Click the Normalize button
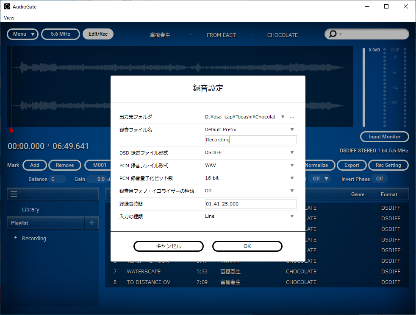The image size is (416, 315). click(320, 165)
